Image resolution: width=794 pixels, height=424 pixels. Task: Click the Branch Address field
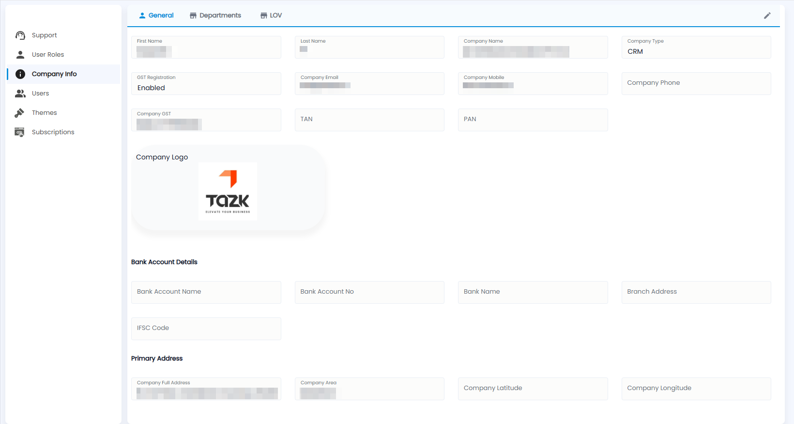pos(696,292)
